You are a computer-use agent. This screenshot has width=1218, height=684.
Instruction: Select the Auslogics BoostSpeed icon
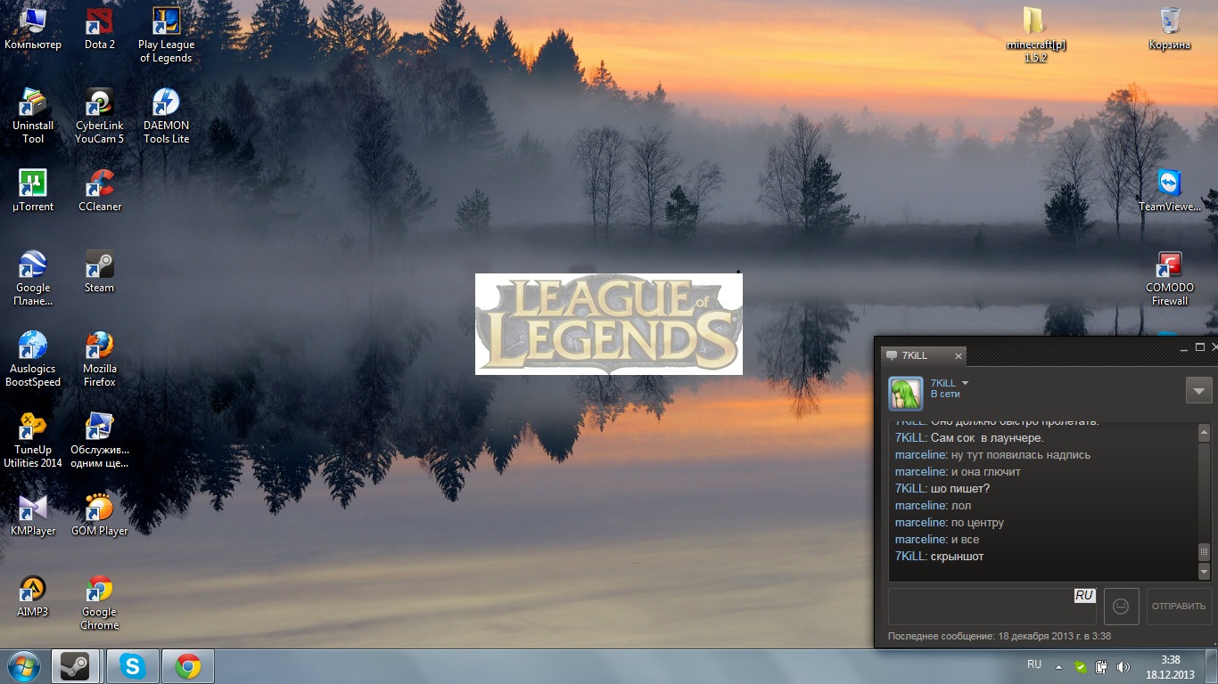[x=33, y=359]
